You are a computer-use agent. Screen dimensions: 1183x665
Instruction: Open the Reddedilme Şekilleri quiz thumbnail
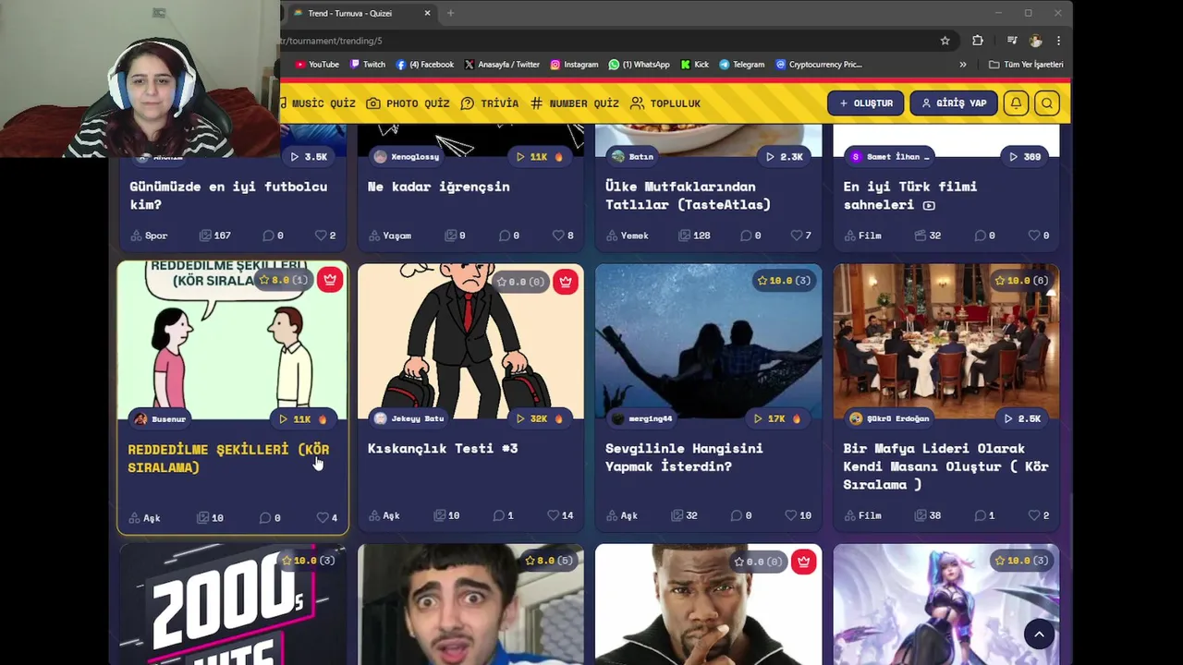click(x=233, y=341)
